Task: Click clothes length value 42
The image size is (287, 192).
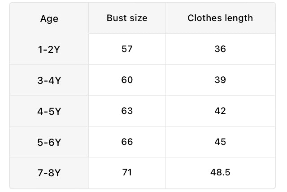Action: click(220, 111)
